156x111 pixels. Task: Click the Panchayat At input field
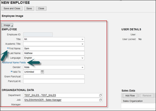coord(54,81)
